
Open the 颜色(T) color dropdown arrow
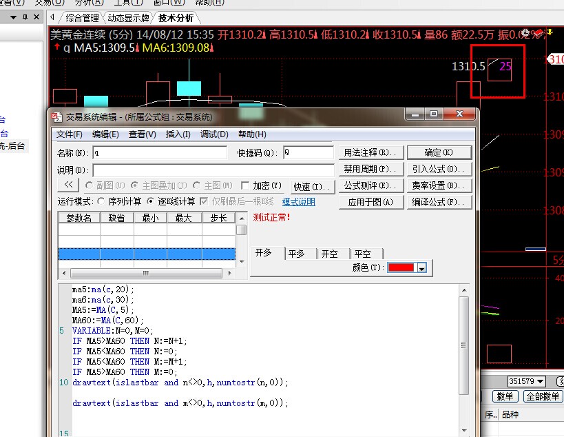(x=422, y=268)
